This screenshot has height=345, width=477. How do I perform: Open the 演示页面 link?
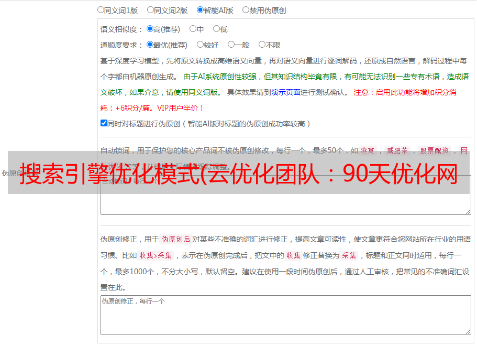tap(285, 92)
